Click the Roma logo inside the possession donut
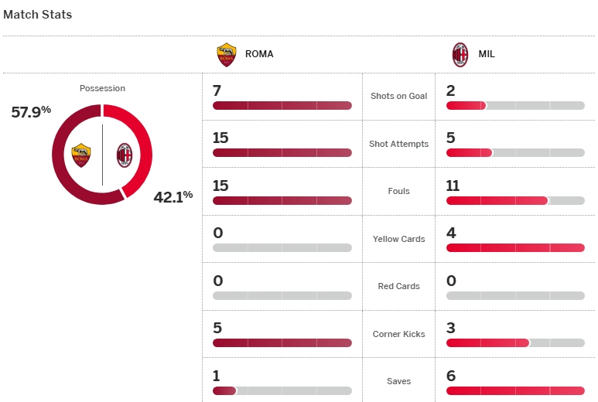The width and height of the screenshot is (598, 402). 81,155
